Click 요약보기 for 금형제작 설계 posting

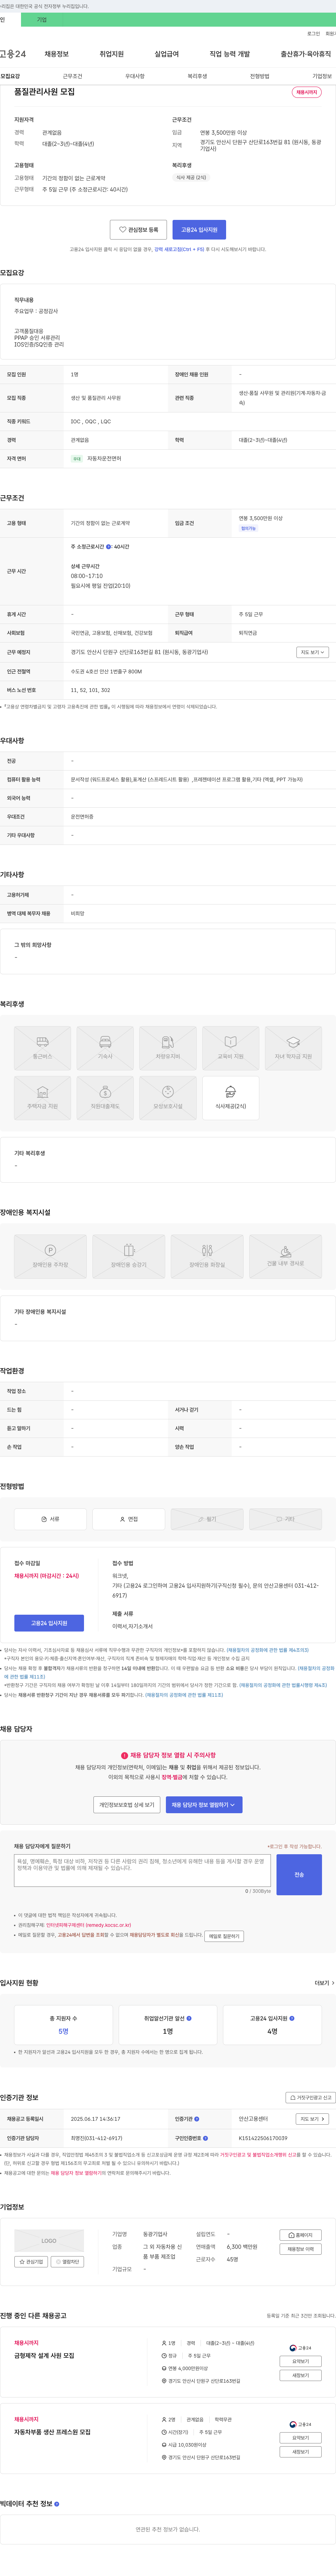click(x=300, y=2361)
